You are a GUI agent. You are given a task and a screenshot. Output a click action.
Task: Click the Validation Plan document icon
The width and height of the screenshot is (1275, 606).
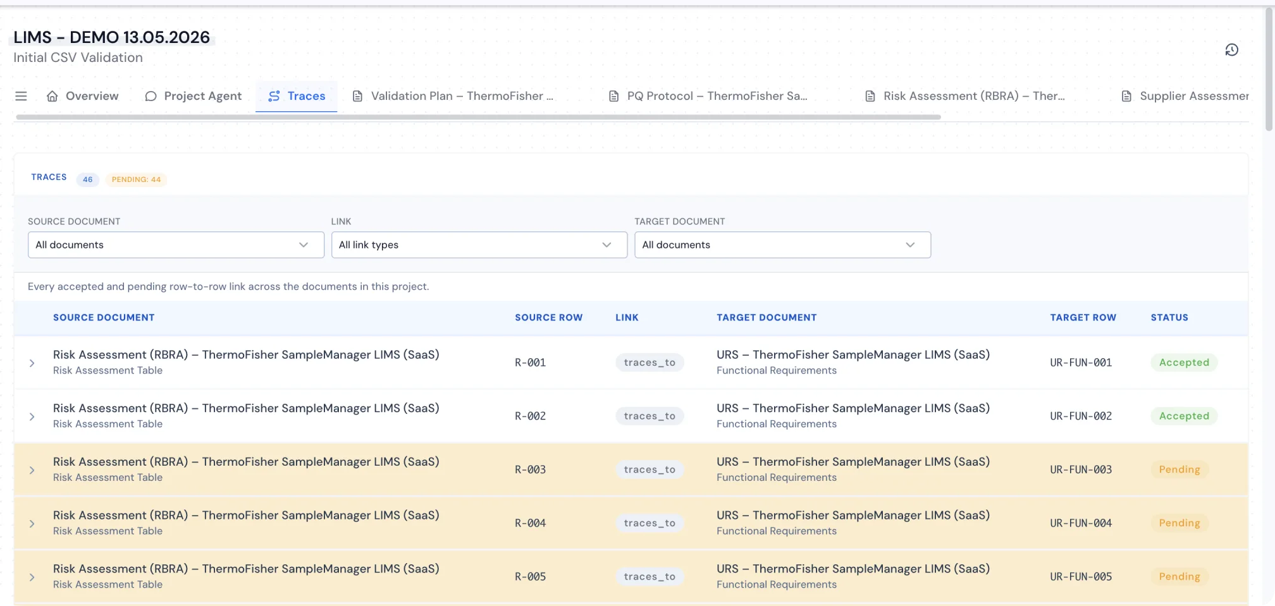click(x=357, y=96)
